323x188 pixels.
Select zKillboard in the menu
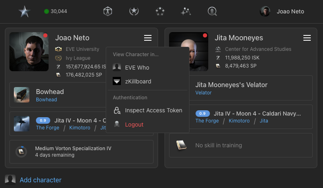coord(147,81)
